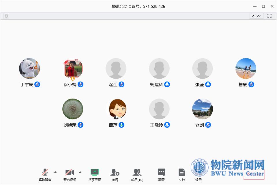Click the name label 老刘

point(200,125)
